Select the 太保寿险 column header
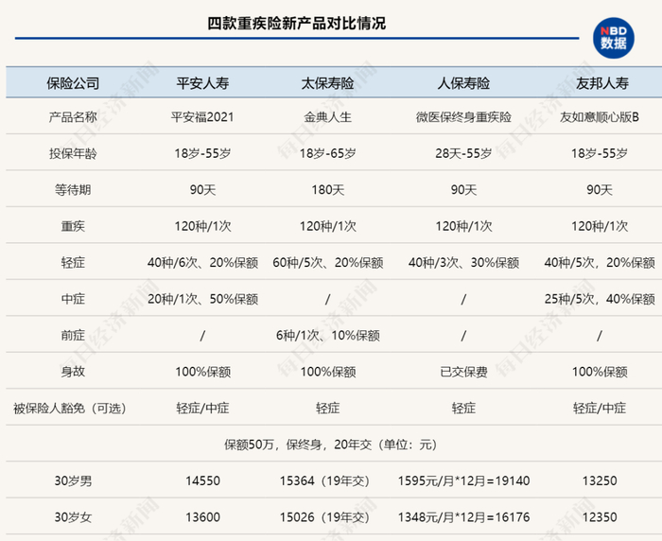662x541 pixels. point(327,83)
